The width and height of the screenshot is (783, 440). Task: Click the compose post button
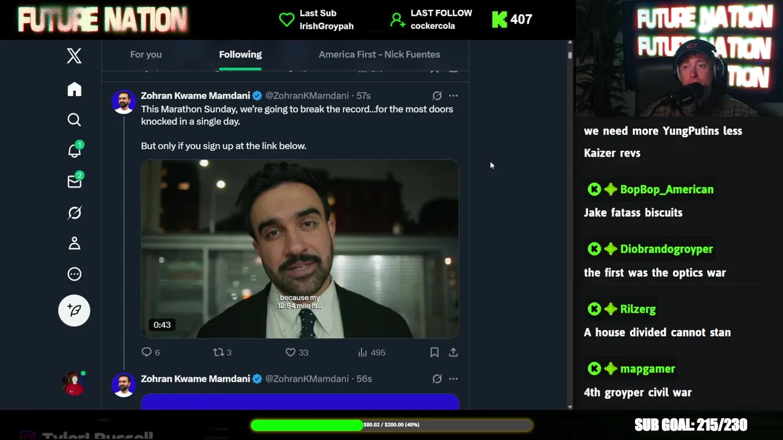[x=74, y=310]
